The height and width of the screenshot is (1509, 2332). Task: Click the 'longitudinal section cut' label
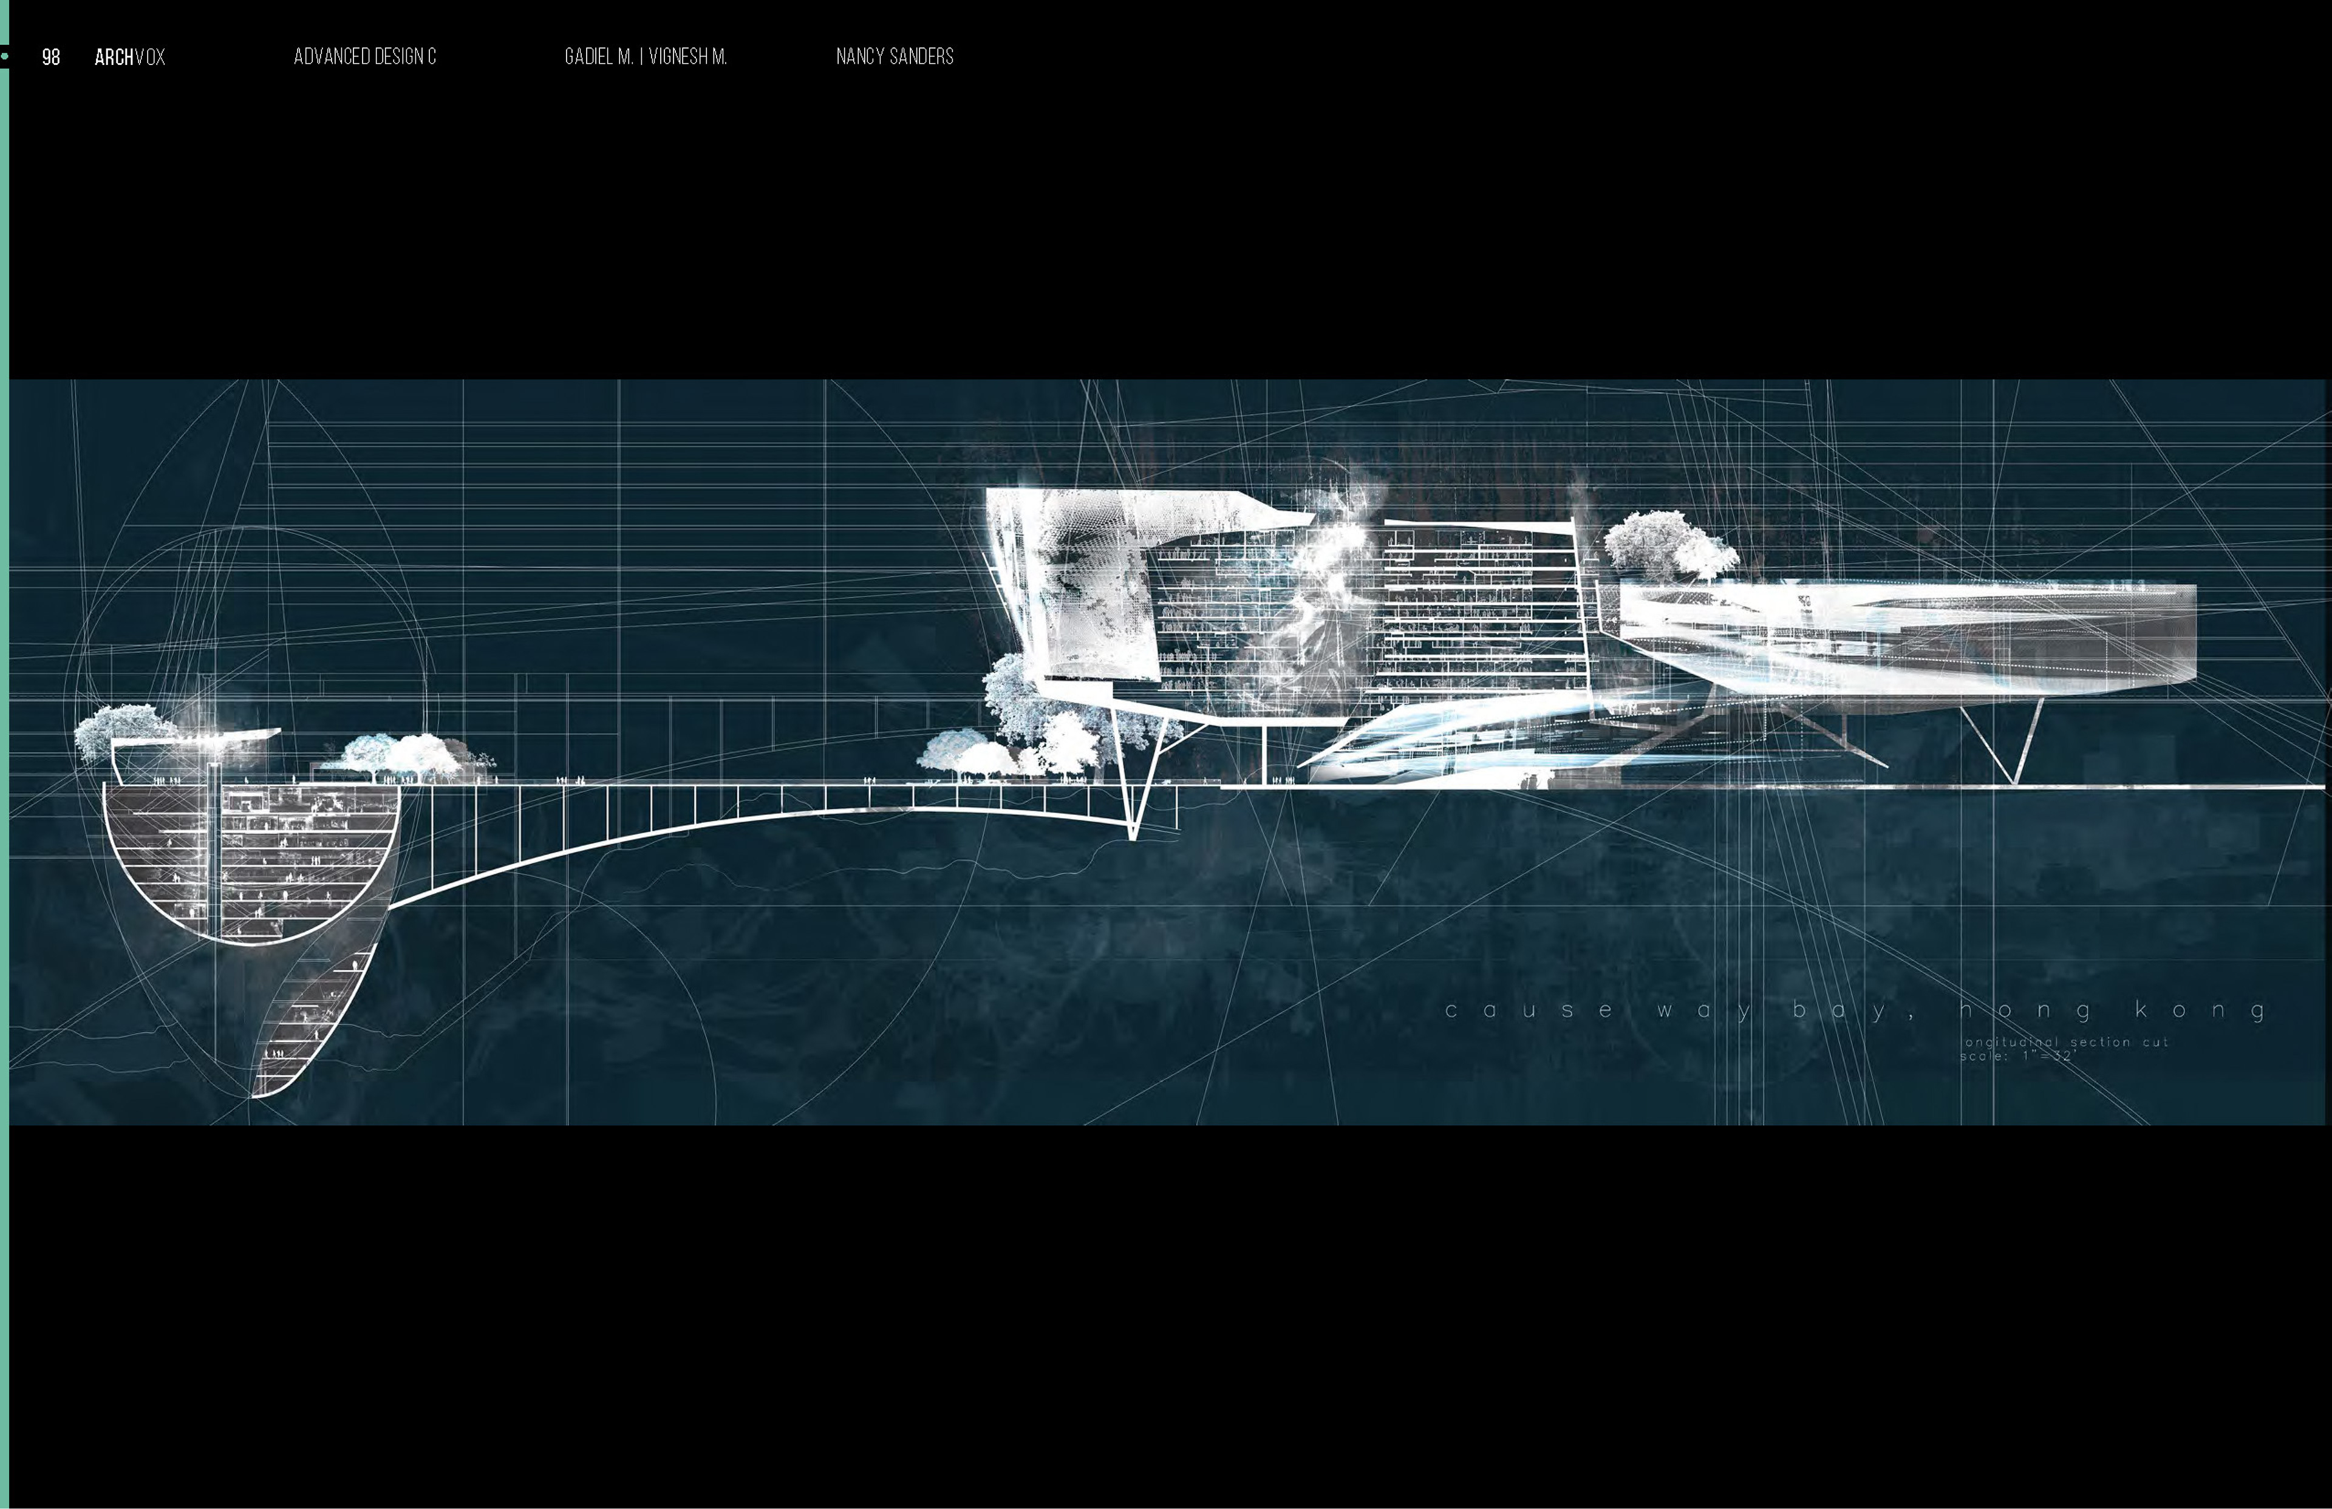click(2065, 1041)
